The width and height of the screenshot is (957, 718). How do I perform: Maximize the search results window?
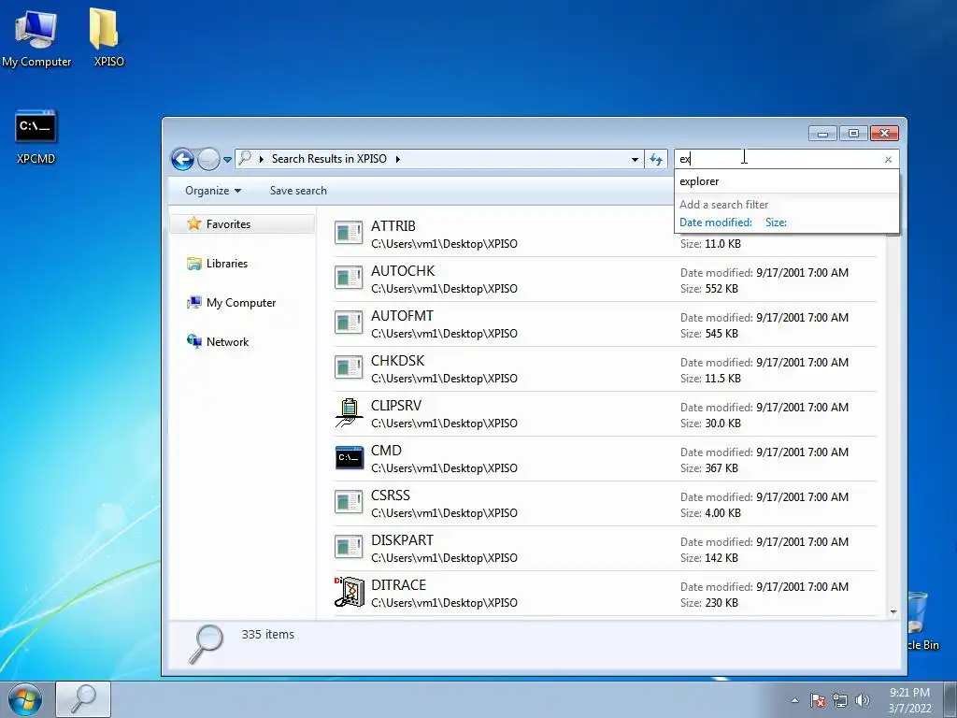click(853, 133)
